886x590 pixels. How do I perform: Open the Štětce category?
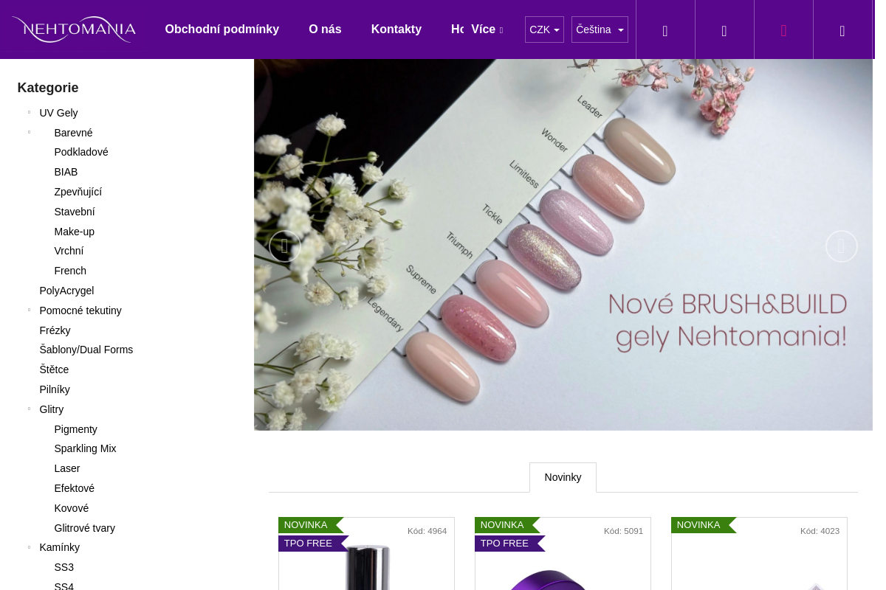(54, 369)
